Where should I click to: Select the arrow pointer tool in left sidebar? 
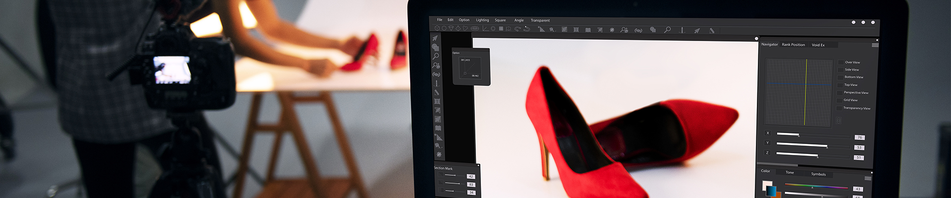tap(435, 38)
